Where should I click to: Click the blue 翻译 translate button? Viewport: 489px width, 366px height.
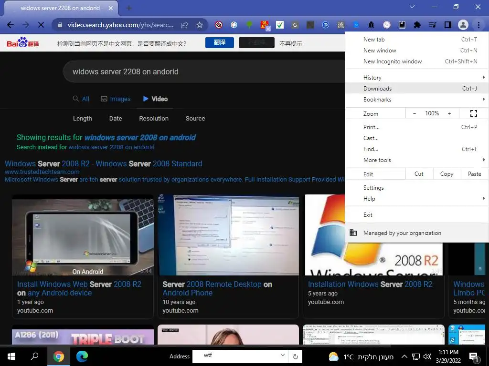click(x=220, y=42)
